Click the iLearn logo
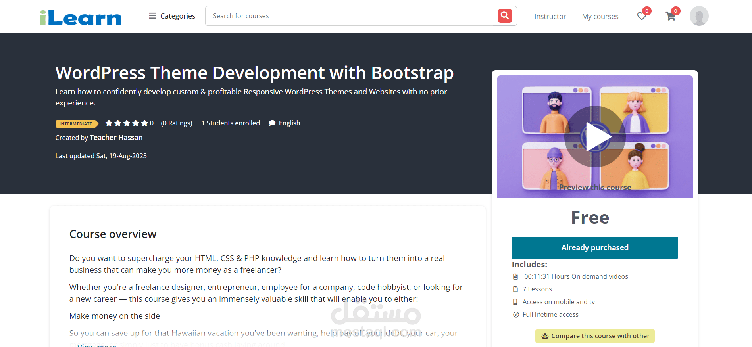 [x=81, y=17]
